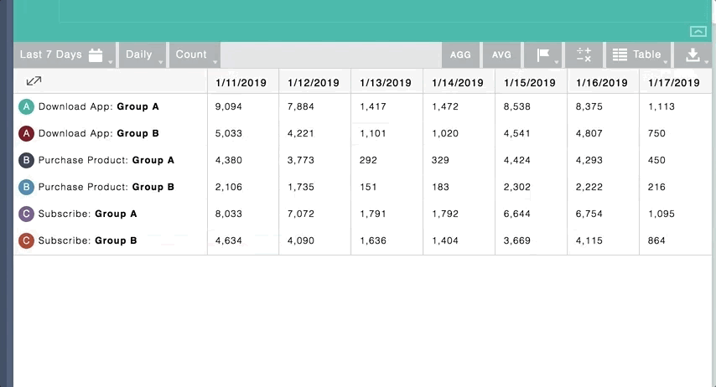Click the 1,472 cell value
This screenshot has height=387, width=716.
[445, 106]
